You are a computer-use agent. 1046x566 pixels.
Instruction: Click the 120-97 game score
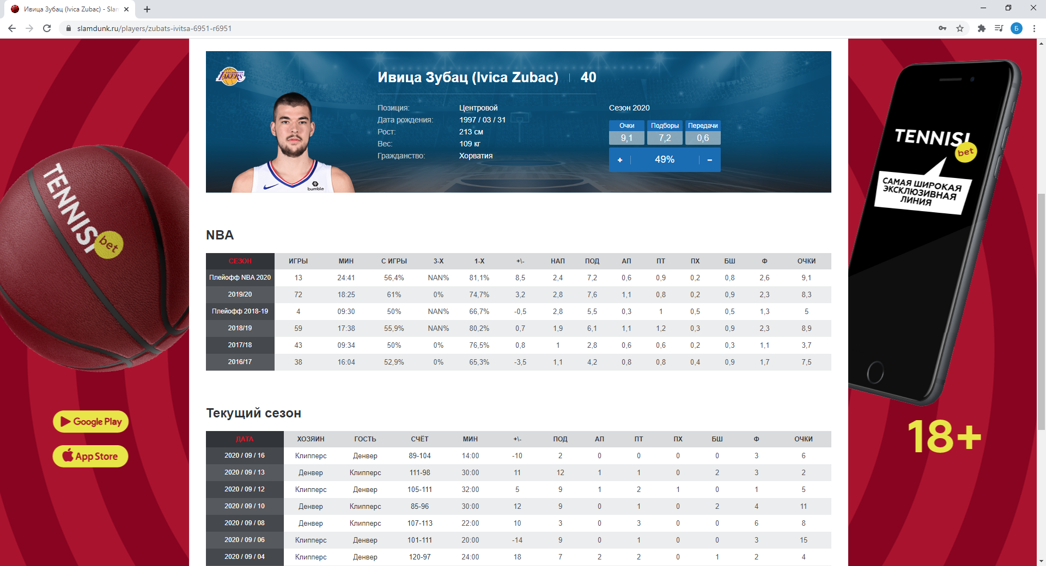click(419, 557)
